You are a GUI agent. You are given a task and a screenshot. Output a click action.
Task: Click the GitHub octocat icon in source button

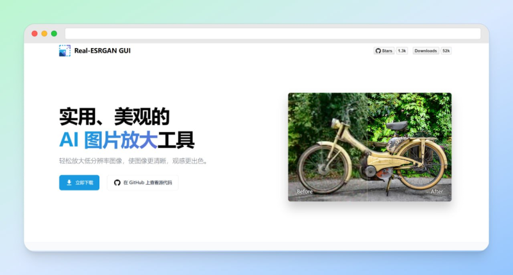click(x=117, y=183)
